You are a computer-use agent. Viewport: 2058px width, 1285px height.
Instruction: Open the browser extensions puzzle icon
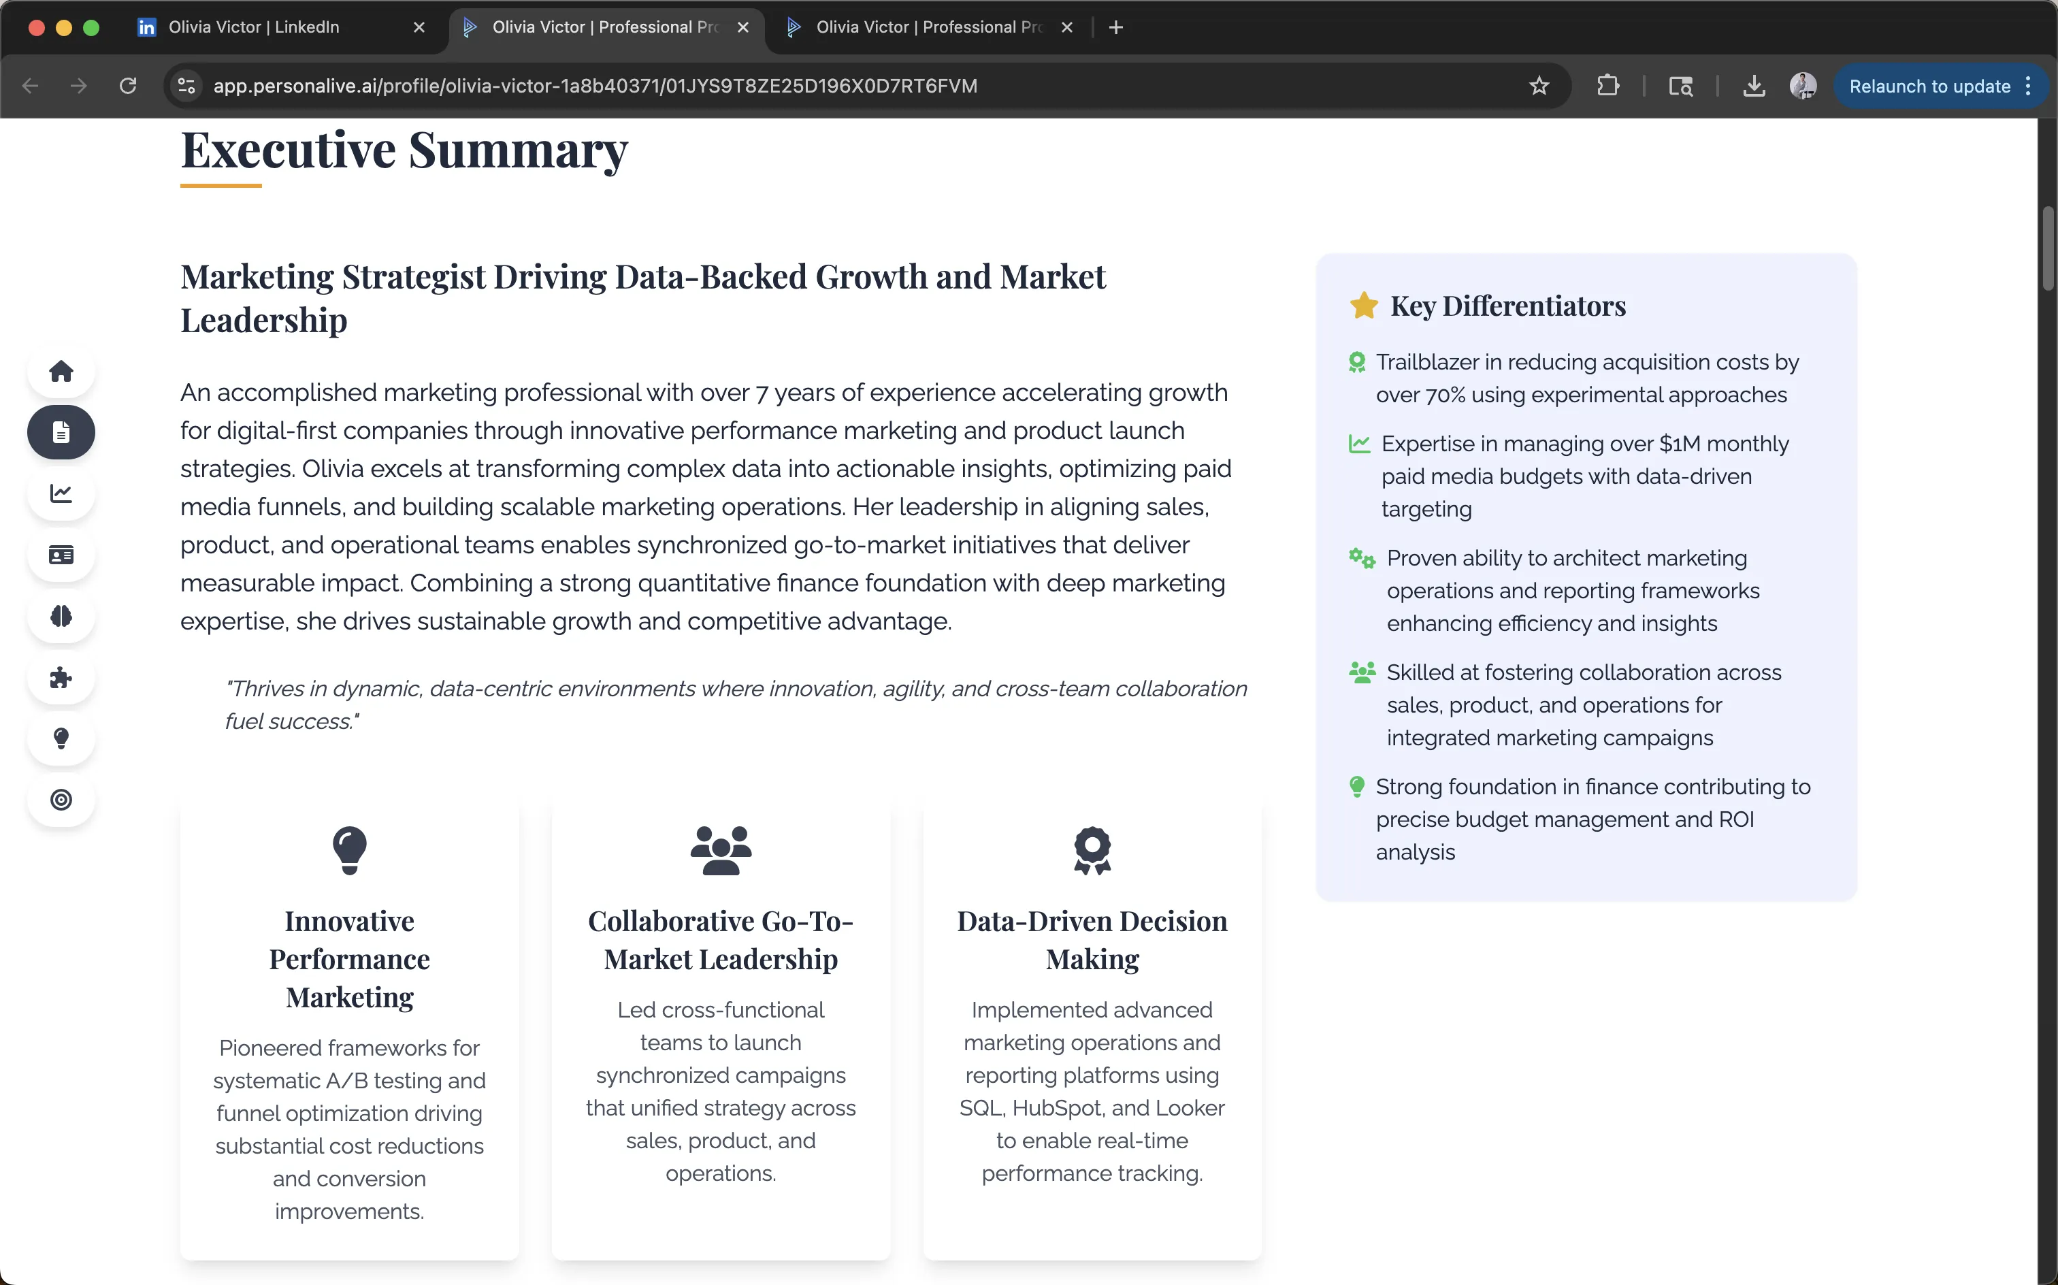coord(1607,86)
